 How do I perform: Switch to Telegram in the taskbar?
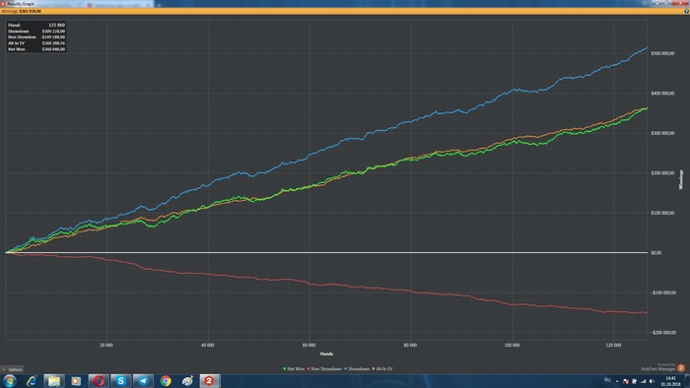pyautogui.click(x=143, y=381)
